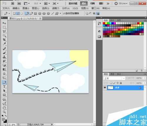Pick the red swatch in Swatches panel
This screenshot has height=126, width=147.
[x=104, y=23]
